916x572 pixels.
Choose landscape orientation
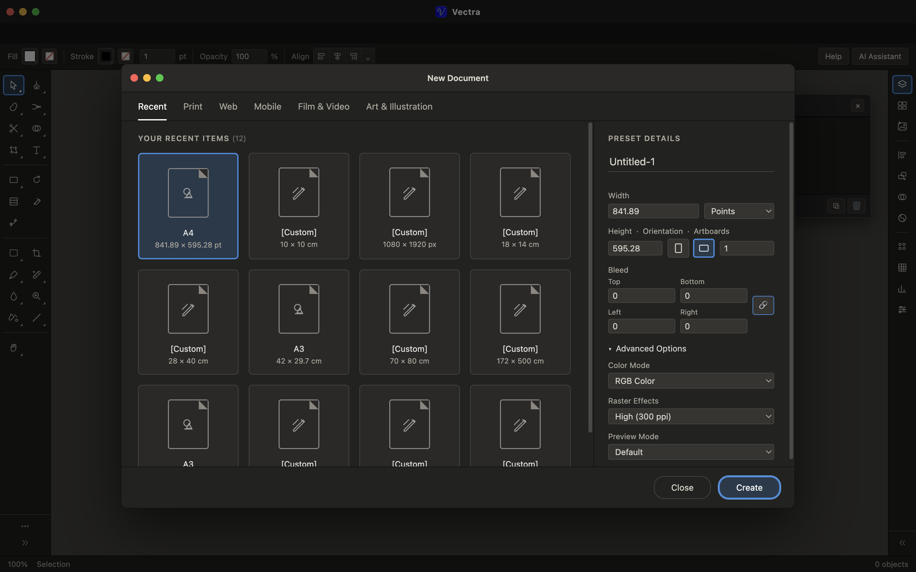[704, 248]
